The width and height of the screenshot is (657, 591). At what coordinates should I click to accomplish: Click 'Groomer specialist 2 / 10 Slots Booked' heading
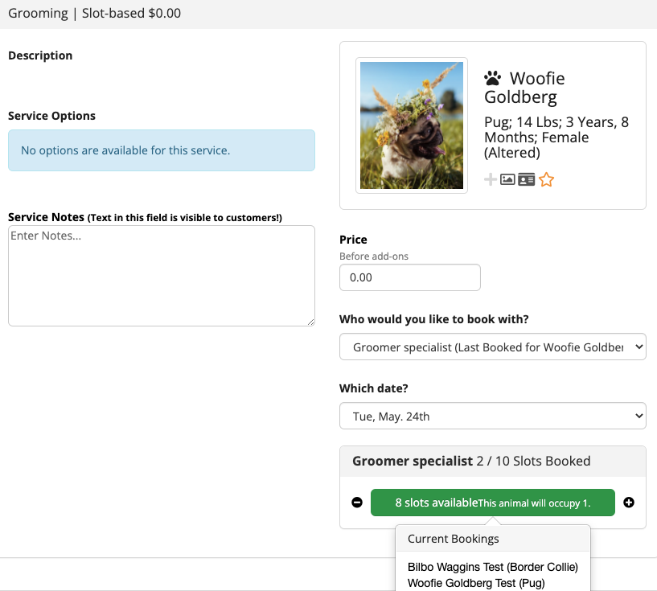point(471,462)
